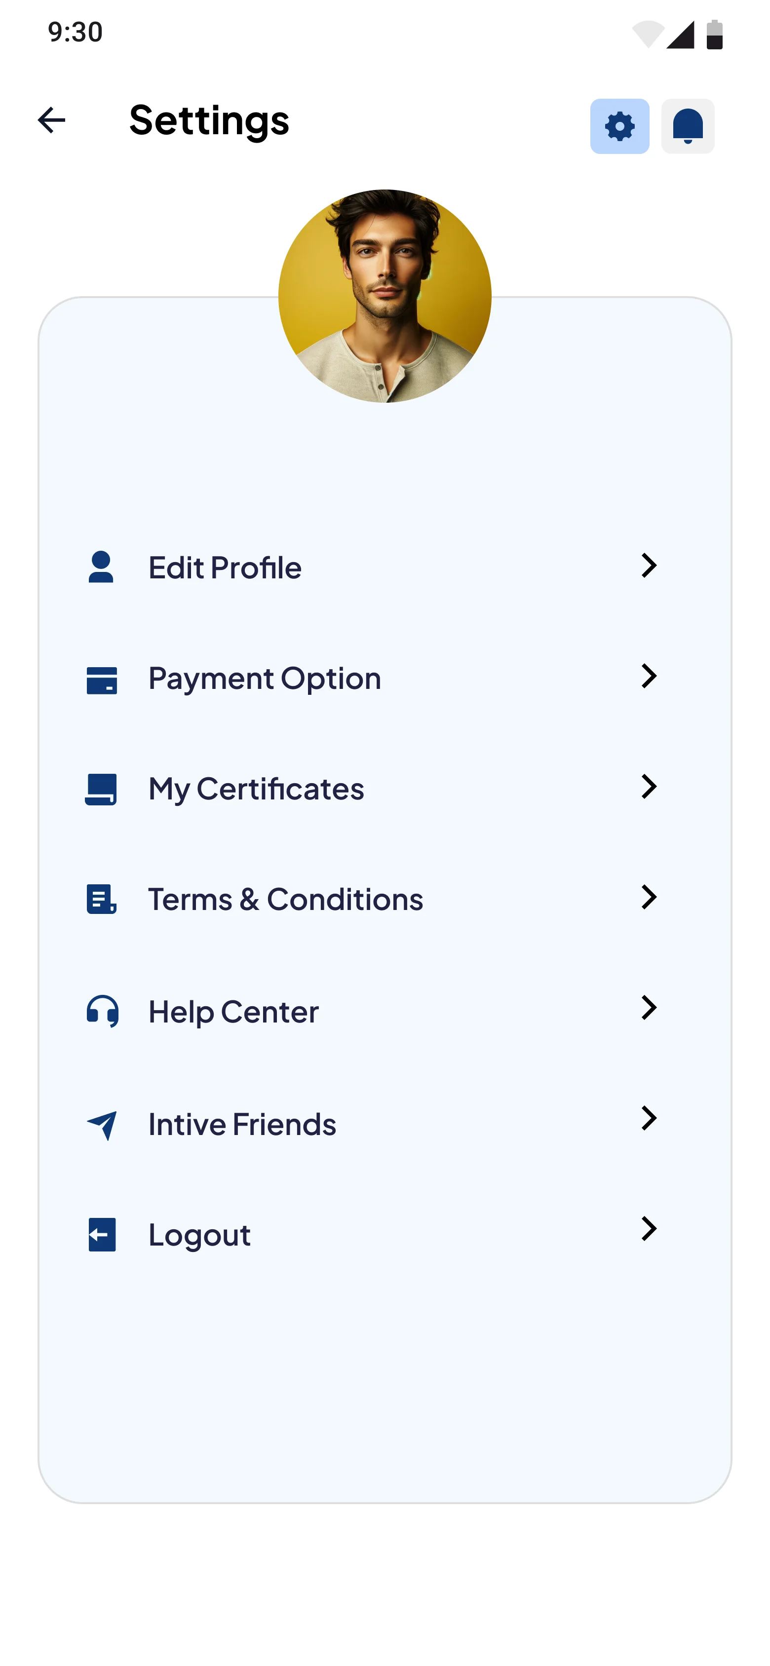
Task: Tap the certificate icon beside My Certificates
Action: (x=101, y=789)
